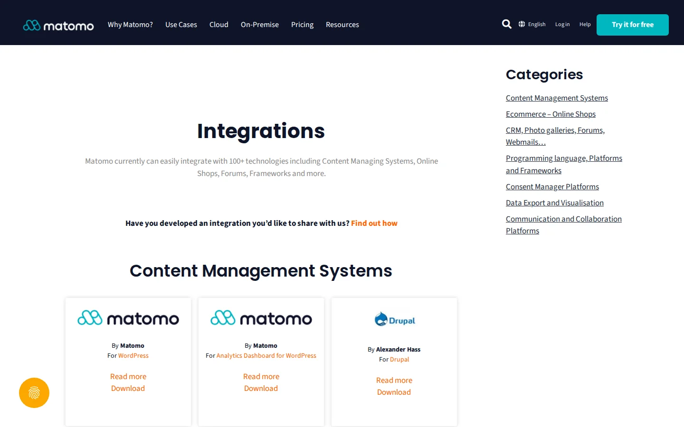Click Download on the Drupal card
The height and width of the screenshot is (427, 684).
[x=394, y=392]
